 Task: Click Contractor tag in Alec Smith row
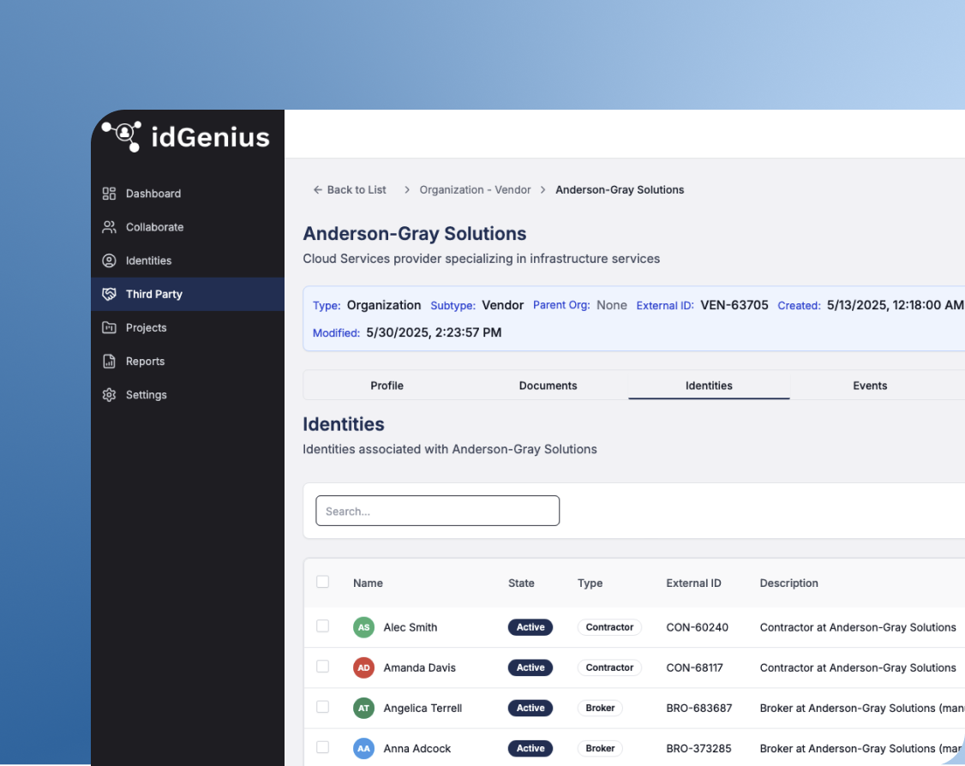coord(609,627)
